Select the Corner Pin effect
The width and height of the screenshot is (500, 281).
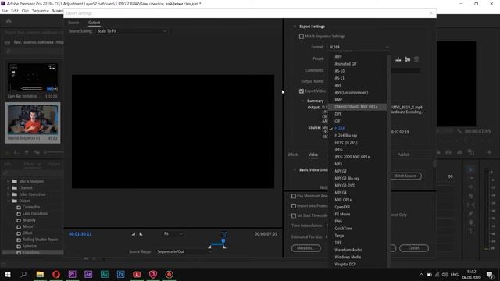pyautogui.click(x=31, y=207)
